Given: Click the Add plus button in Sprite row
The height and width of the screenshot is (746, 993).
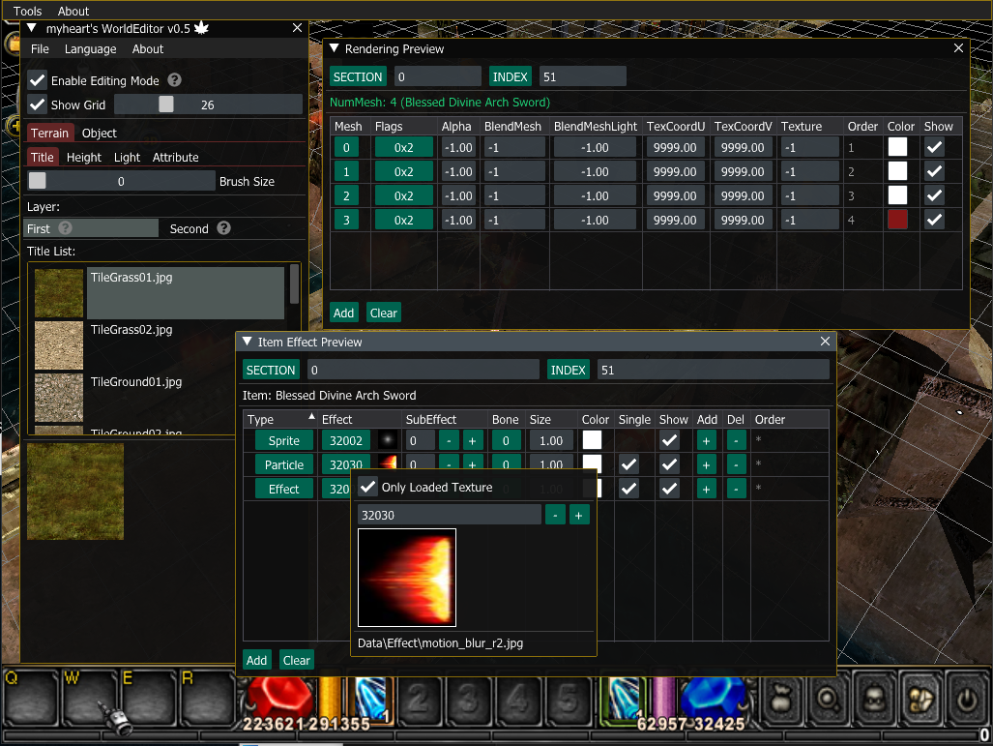Looking at the screenshot, I should pos(707,440).
